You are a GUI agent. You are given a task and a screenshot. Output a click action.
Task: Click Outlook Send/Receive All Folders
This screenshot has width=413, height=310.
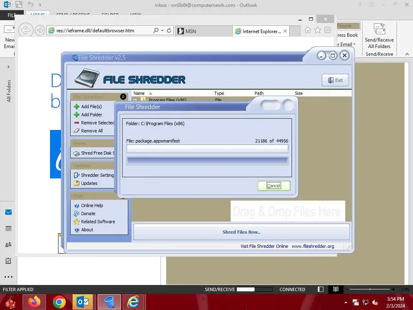tap(379, 36)
